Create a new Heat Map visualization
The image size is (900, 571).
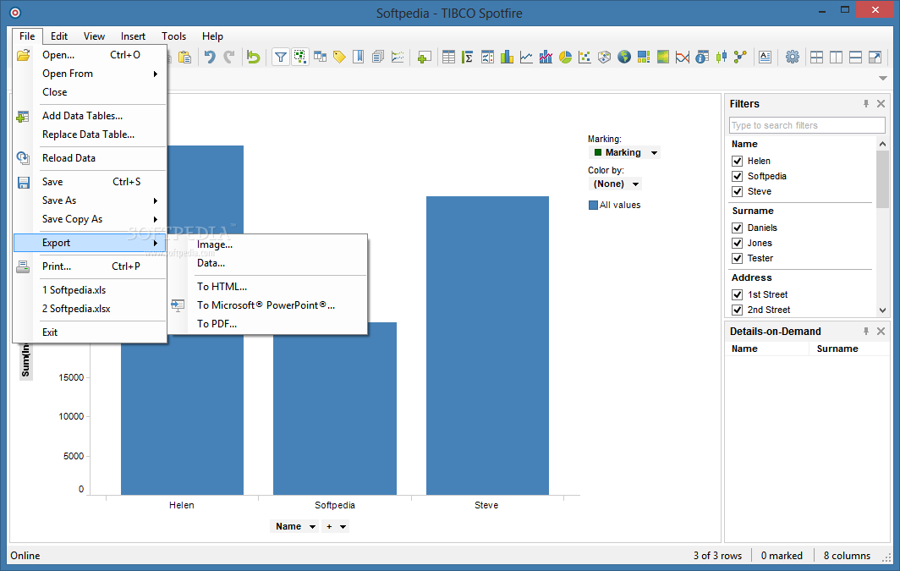click(x=663, y=57)
